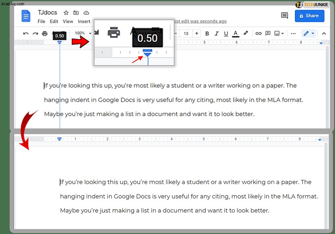
Task: Click the number 5 on upper ruler
Action: point(204,42)
